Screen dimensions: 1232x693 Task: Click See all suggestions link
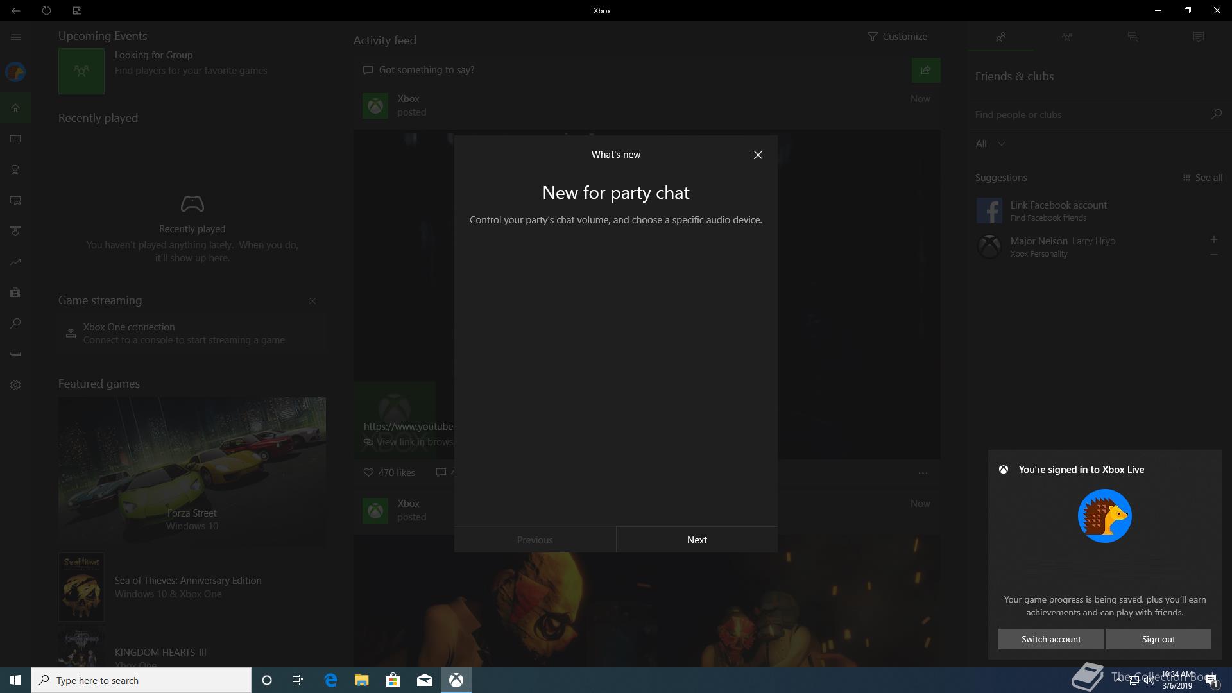point(1202,178)
